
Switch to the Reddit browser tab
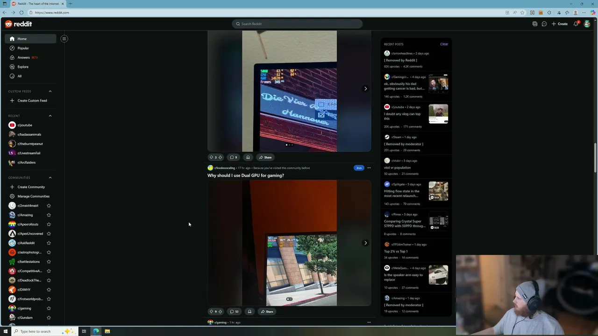37,4
